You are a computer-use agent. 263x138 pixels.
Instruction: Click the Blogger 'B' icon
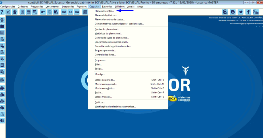(x=233, y=12)
